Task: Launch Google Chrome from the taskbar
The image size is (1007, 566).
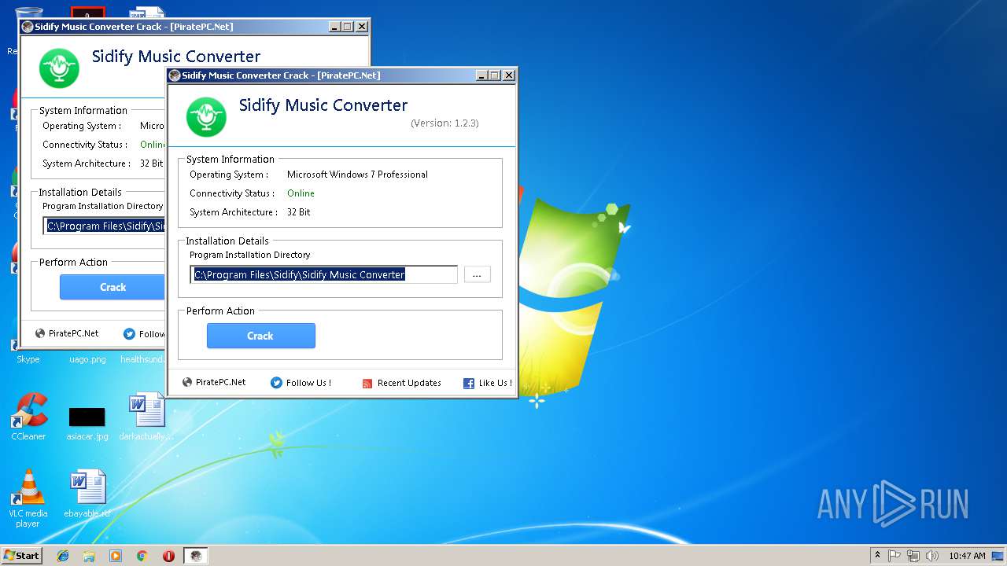Action: coord(142,556)
